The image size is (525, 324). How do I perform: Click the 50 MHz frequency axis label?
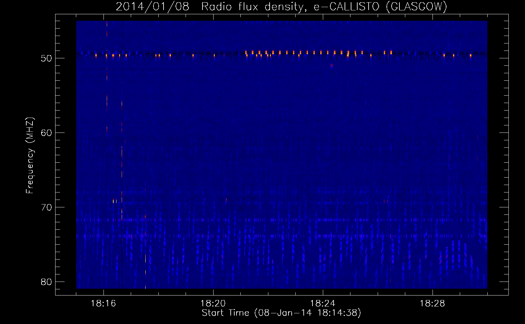coord(46,58)
